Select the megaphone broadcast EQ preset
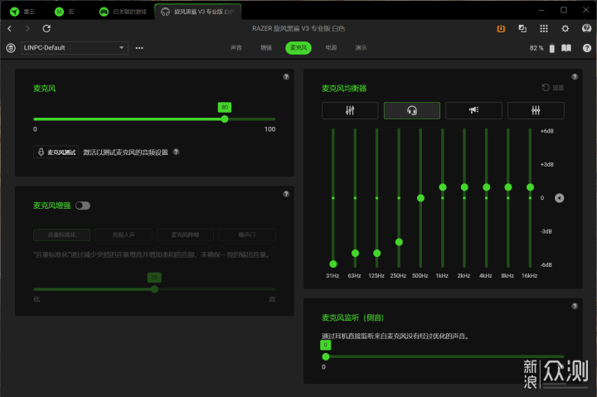Screen dimensions: 597x397 pyautogui.click(x=473, y=111)
